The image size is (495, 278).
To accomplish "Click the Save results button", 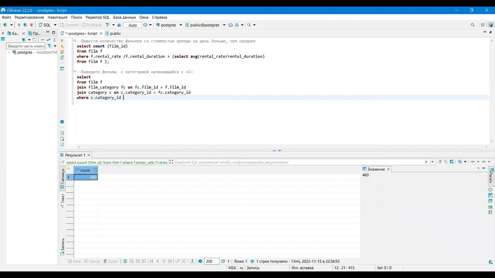I will click(74, 261).
